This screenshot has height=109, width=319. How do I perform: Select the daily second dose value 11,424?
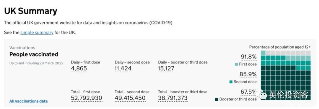pyautogui.click(x=123, y=68)
